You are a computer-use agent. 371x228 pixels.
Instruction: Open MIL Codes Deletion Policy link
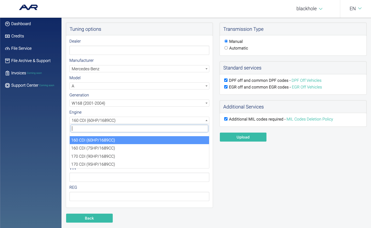310,119
